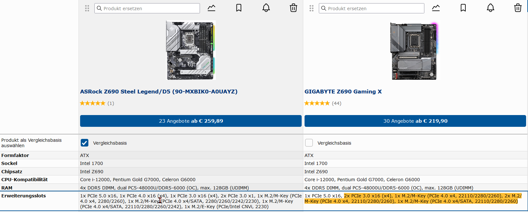Set price alert bell for GIGABYTE Z690
This screenshot has height=212, width=528.
490,8
